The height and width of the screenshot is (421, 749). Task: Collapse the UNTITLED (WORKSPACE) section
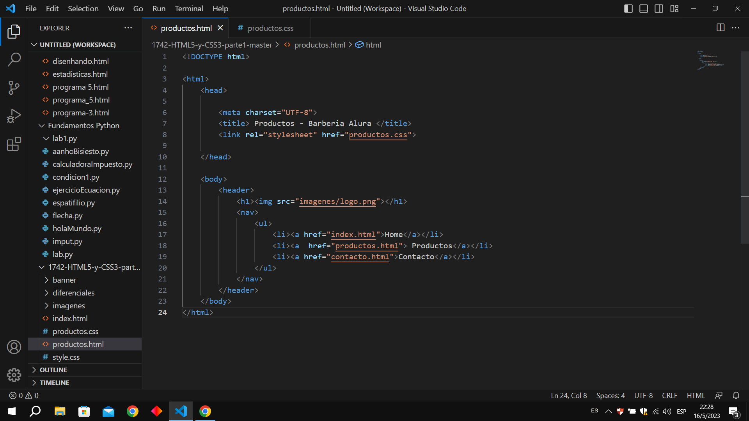85,45
